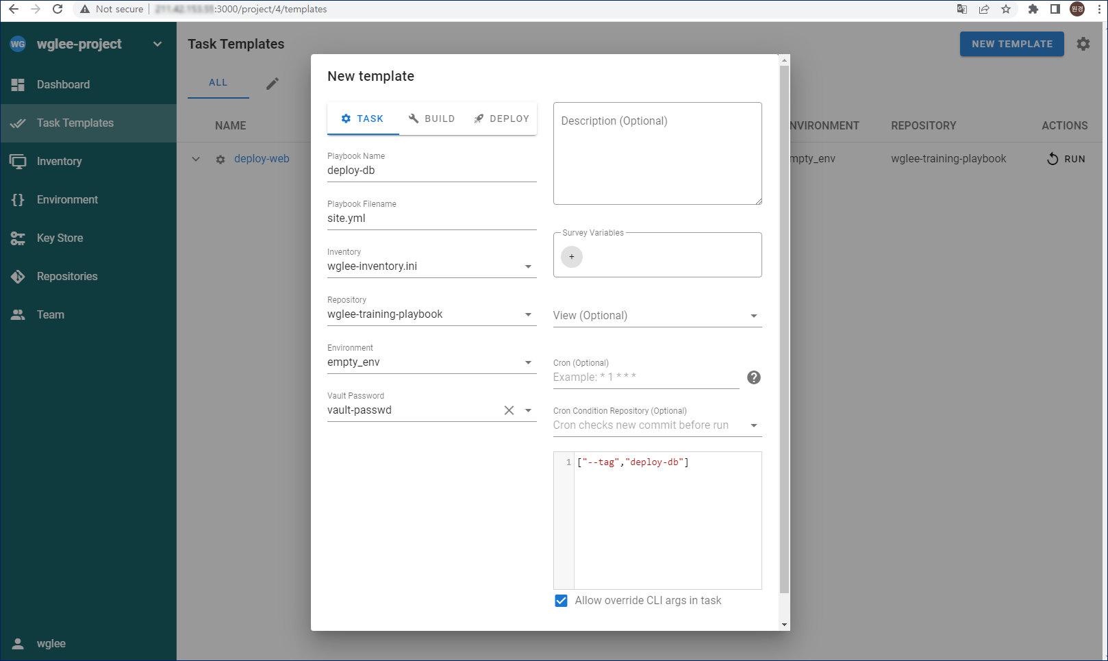Viewport: 1108px width, 661px height.
Task: Click the Inventory monitor icon
Action: [x=18, y=162]
